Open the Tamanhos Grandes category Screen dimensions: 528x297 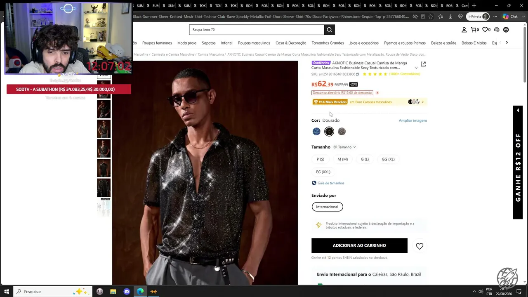(x=328, y=43)
